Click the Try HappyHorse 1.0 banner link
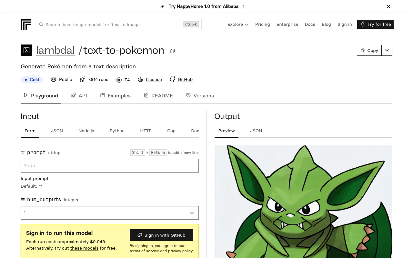Viewport: 413px width, 258px height. [x=204, y=6]
